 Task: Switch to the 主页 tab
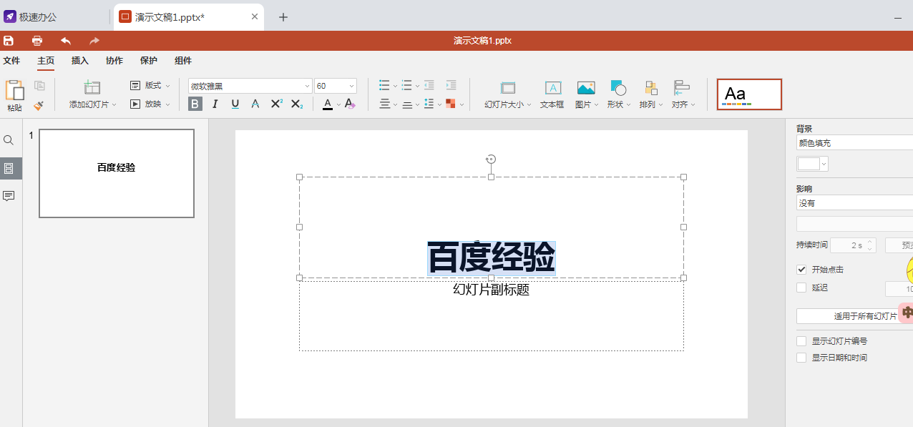pyautogui.click(x=46, y=61)
